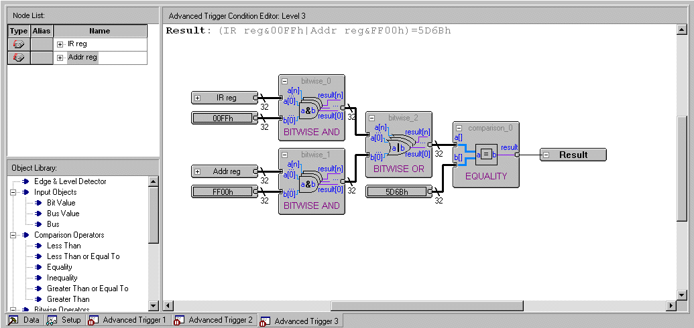Click the type icon for Addr reg row
The image size is (694, 328).
19,58
